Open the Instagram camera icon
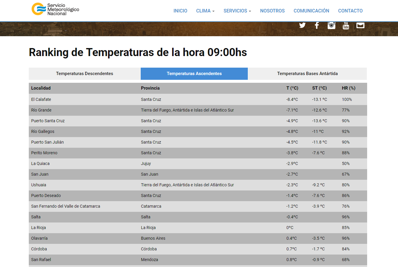Viewport: 398px width, 267px height. coord(331,26)
